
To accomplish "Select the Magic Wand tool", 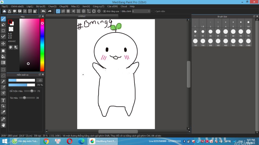I will 3,81.
